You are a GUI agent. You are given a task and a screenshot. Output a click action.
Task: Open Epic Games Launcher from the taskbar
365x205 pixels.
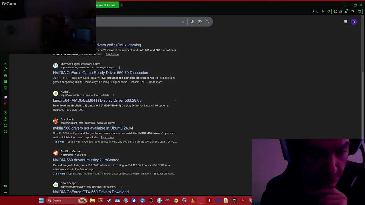click(234, 200)
